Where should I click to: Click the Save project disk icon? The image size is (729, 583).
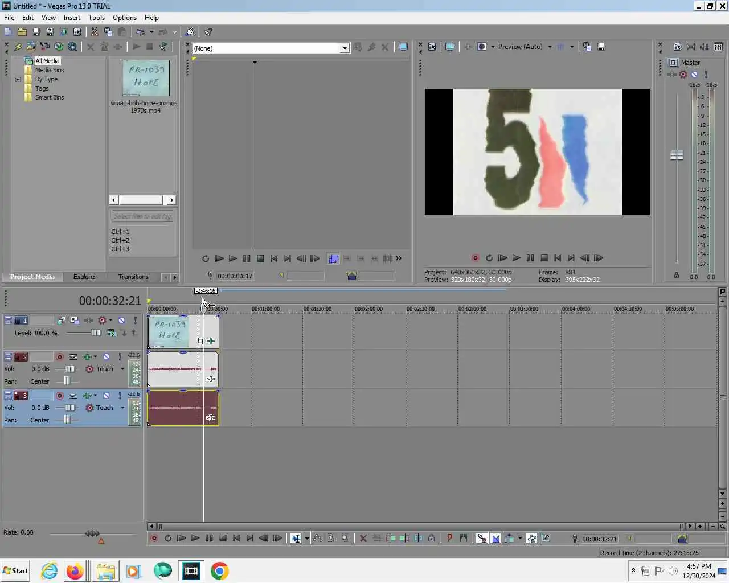[x=35, y=32]
